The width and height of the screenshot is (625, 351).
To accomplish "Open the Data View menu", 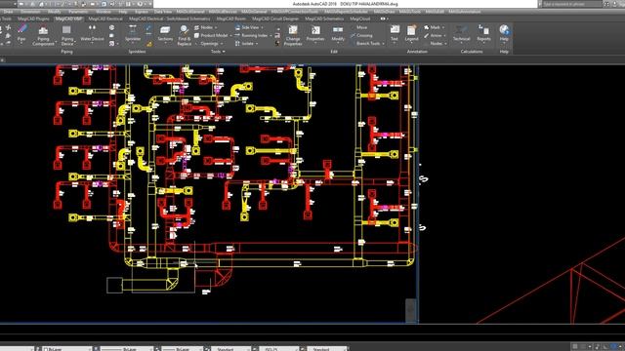I will coord(163,12).
